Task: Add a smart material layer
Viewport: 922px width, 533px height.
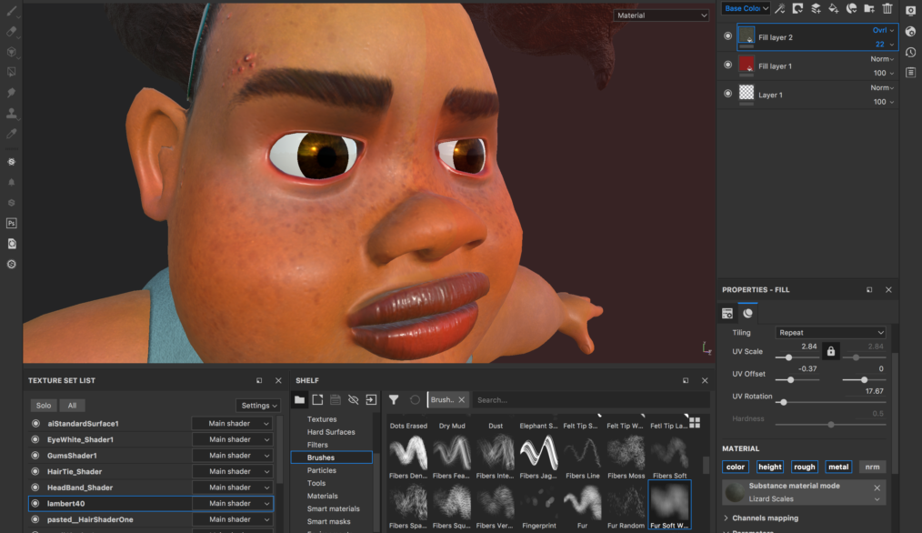Action: pyautogui.click(x=851, y=8)
